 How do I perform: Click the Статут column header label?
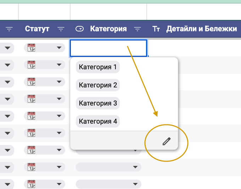click(x=37, y=29)
